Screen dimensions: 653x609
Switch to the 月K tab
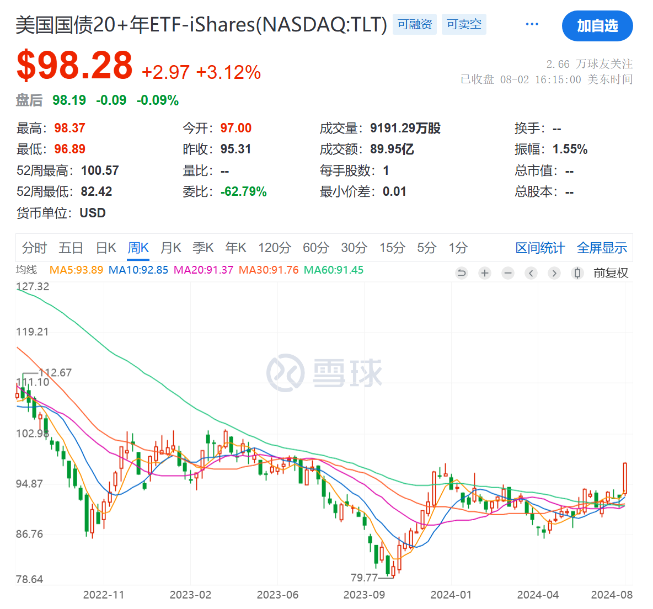tap(171, 248)
